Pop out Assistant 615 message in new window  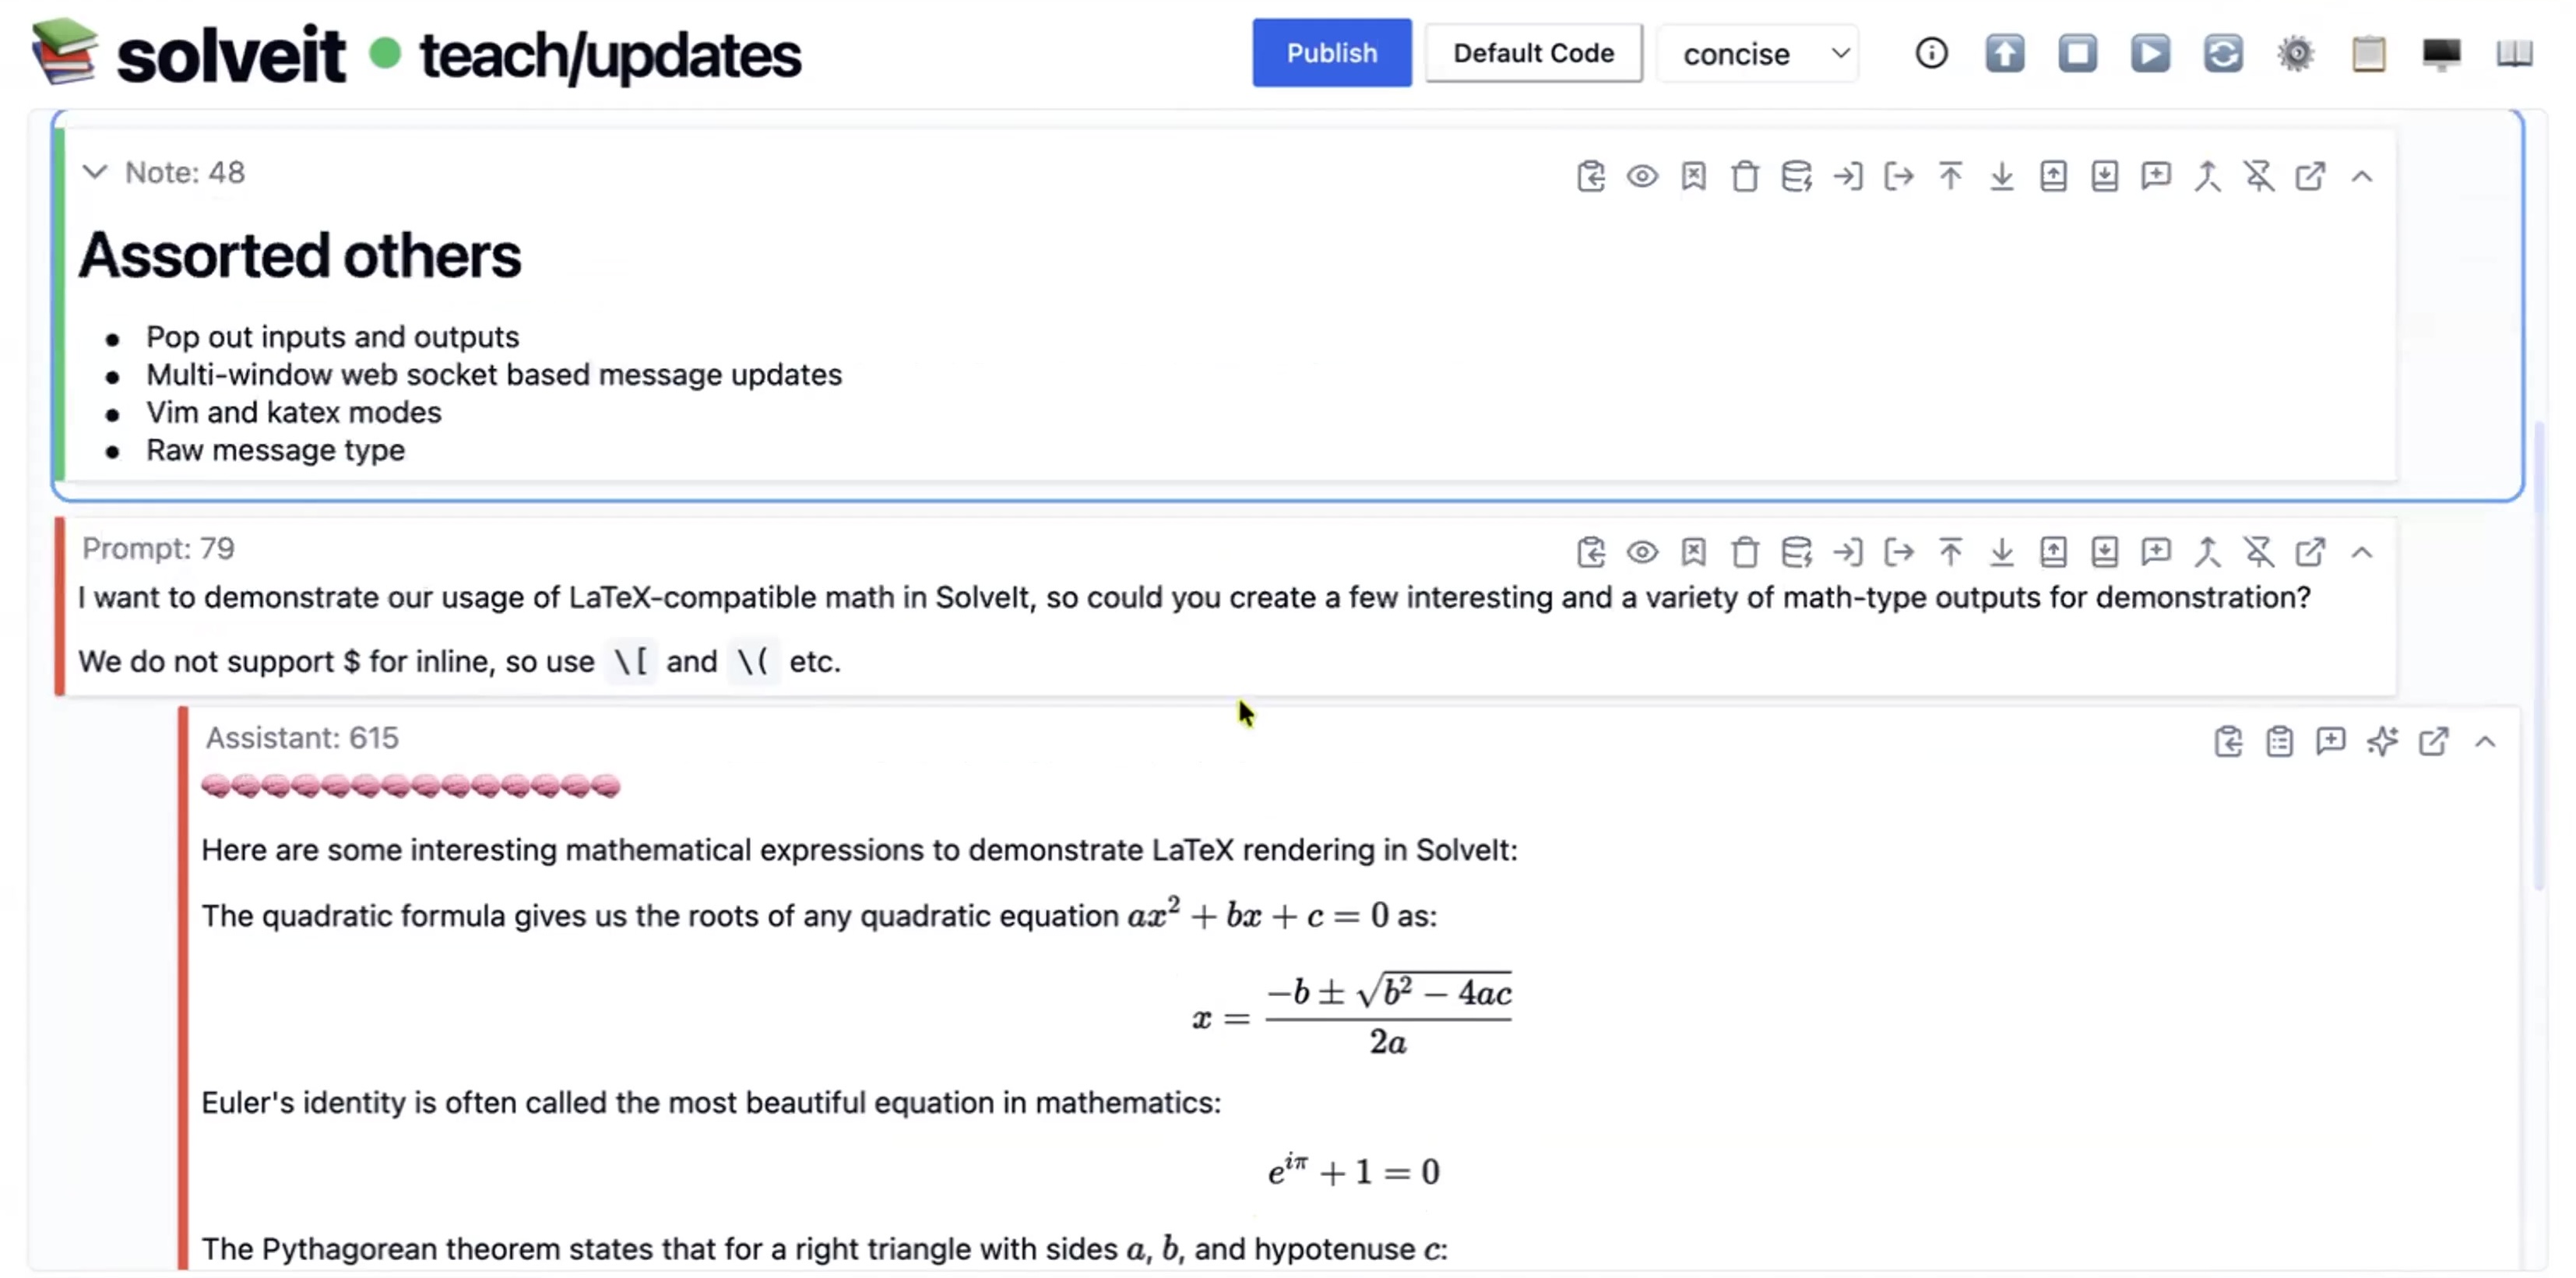[2433, 741]
